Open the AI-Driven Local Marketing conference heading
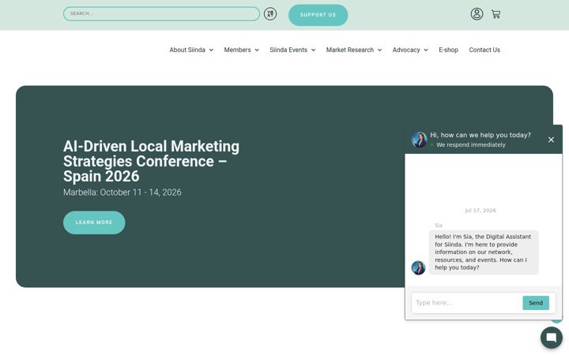Image resolution: width=569 pixels, height=355 pixels. coord(151,161)
